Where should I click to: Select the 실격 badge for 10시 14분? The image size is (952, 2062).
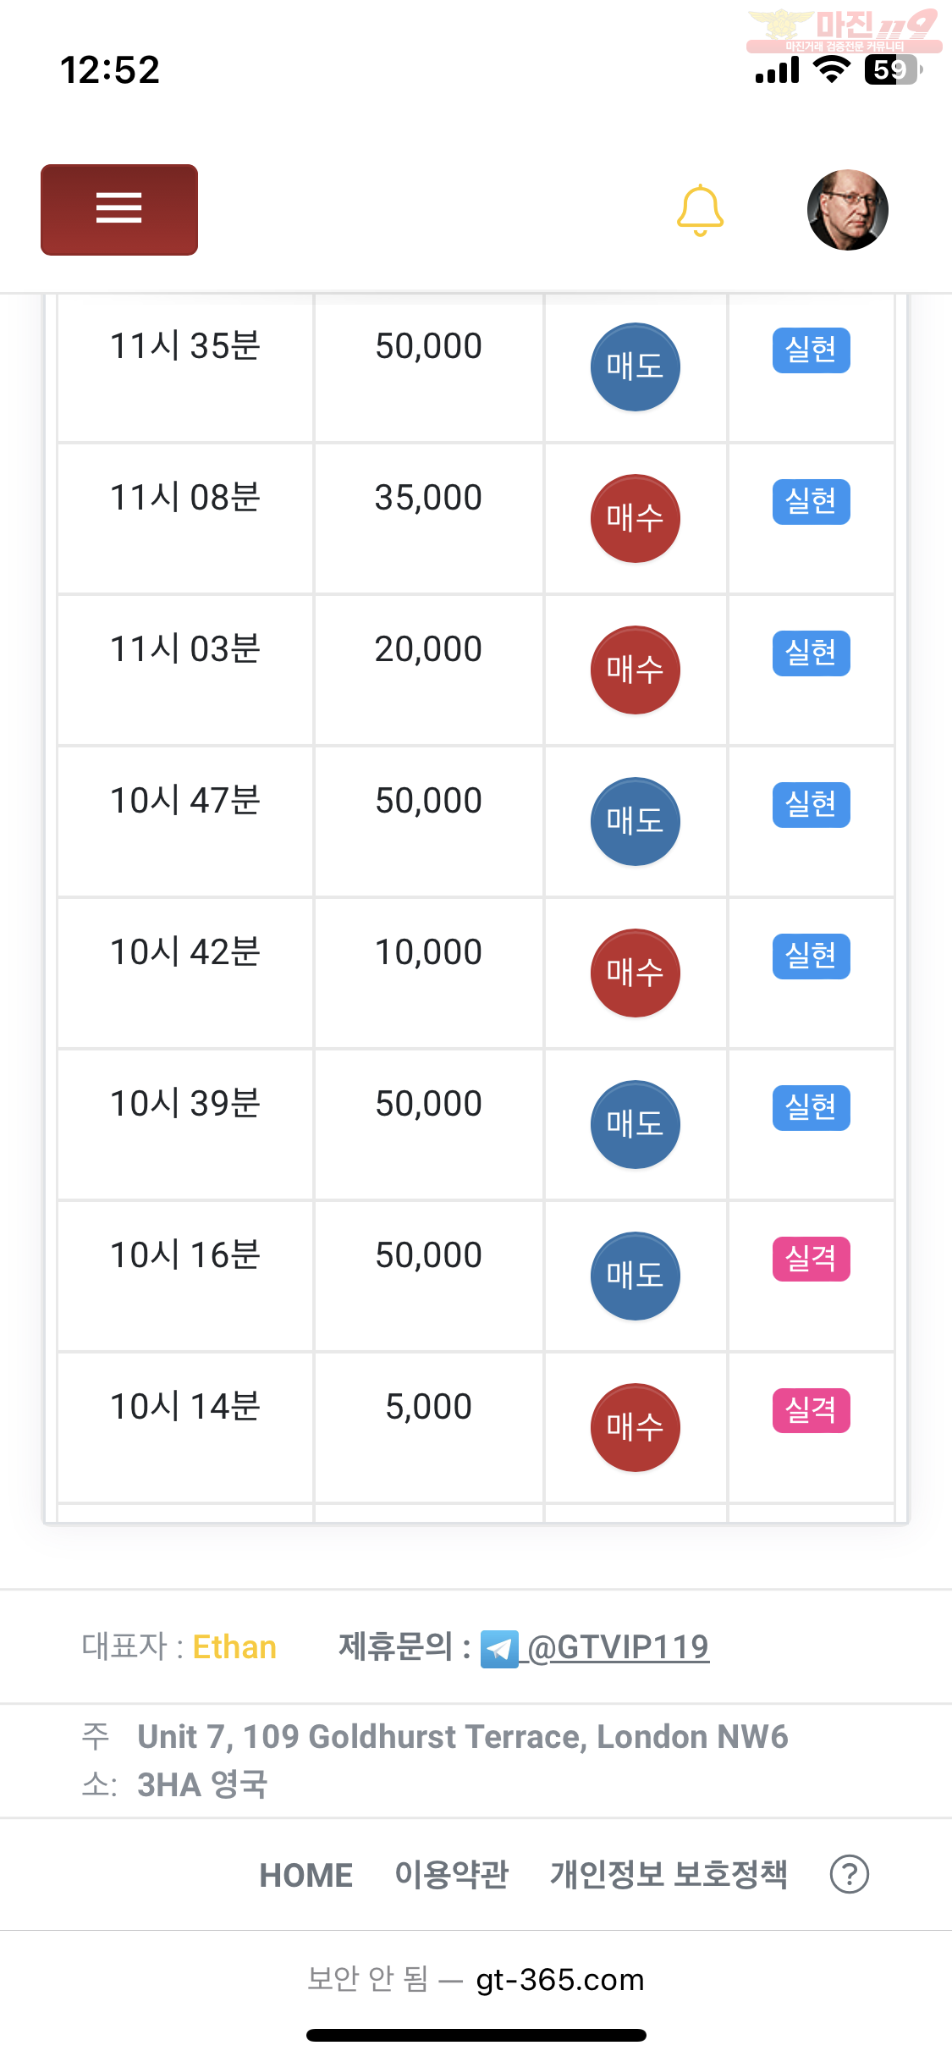(812, 1410)
